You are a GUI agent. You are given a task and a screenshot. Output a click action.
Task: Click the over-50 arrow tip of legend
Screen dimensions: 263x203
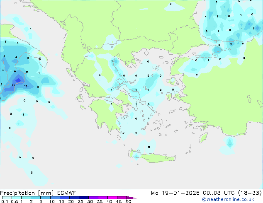(131, 198)
